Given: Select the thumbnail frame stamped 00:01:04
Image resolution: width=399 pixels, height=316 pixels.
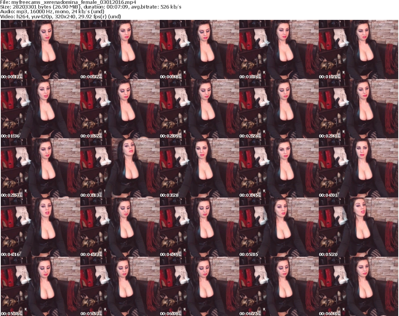Looking at the screenshot, I should pyautogui.click(x=279, y=49).
